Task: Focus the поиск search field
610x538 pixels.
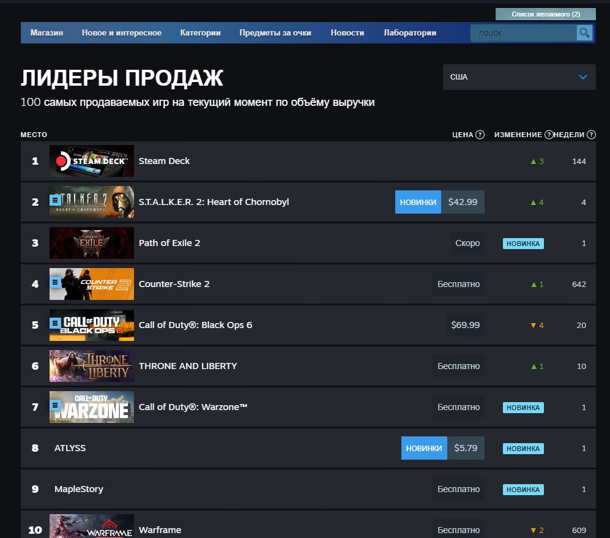Action: (x=524, y=33)
